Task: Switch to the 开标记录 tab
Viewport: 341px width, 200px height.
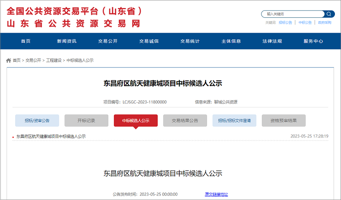Action: [x=86, y=120]
